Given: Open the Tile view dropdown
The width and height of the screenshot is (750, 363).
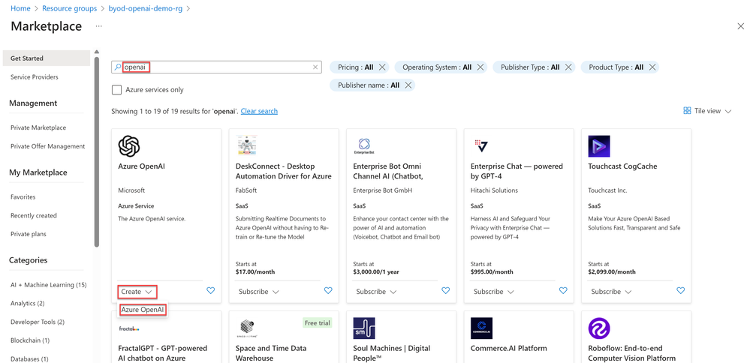Looking at the screenshot, I should point(707,111).
